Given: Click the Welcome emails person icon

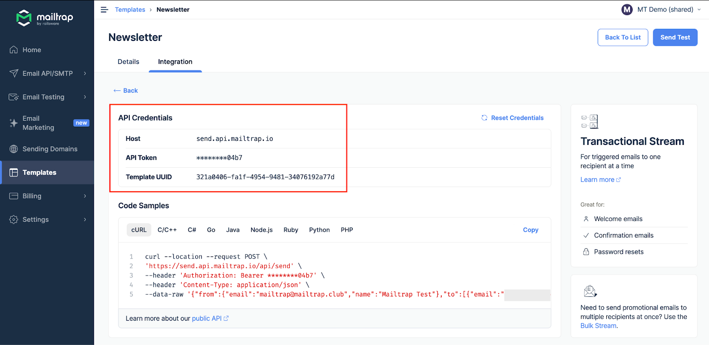Looking at the screenshot, I should coord(586,219).
